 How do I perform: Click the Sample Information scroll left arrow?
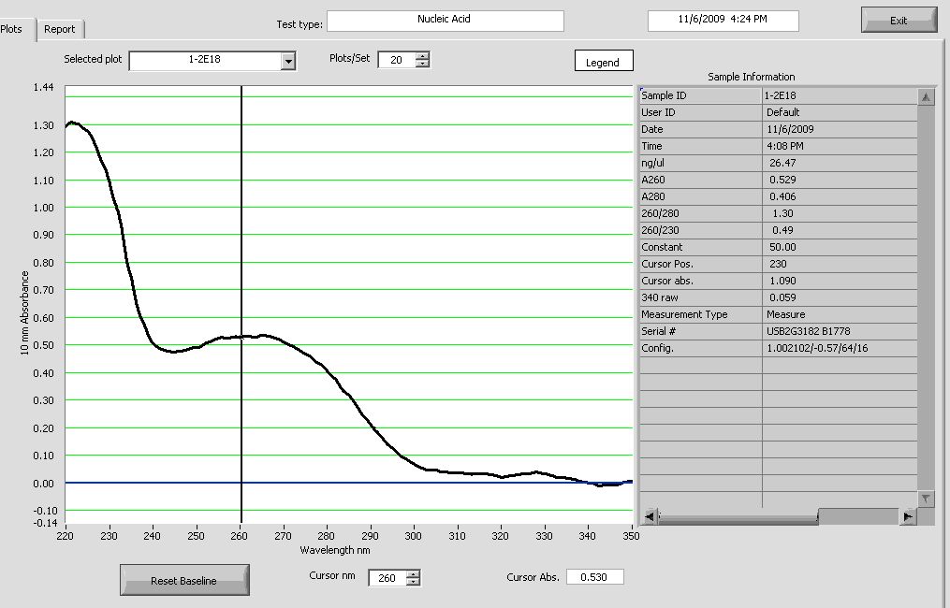pyautogui.click(x=650, y=516)
